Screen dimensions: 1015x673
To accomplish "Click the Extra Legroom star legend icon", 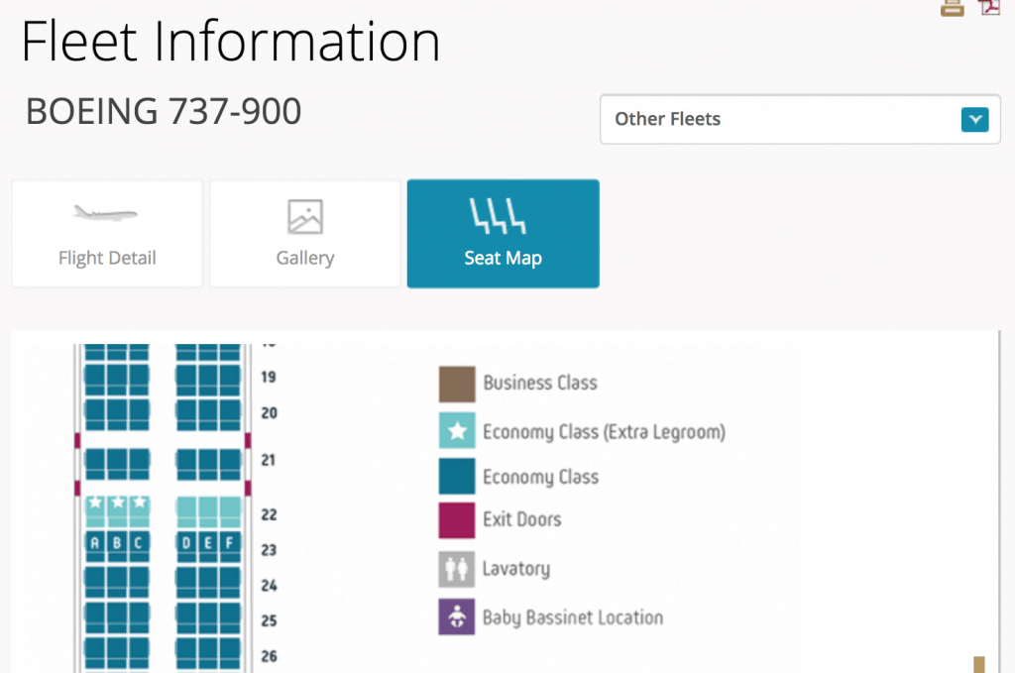I will pos(457,431).
